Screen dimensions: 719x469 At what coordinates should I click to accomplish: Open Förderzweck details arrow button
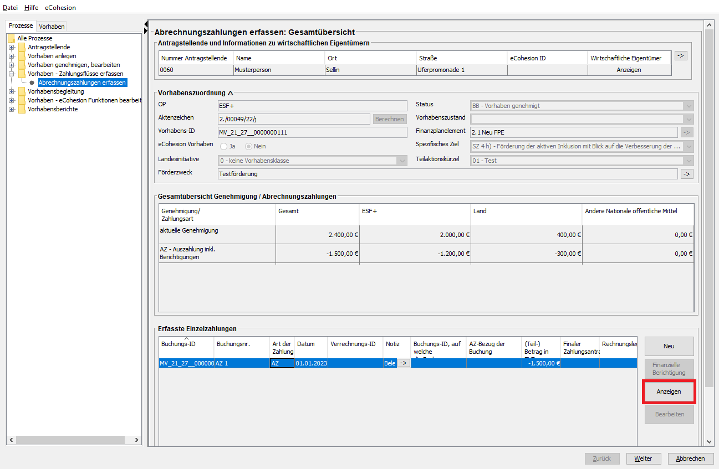tap(687, 174)
